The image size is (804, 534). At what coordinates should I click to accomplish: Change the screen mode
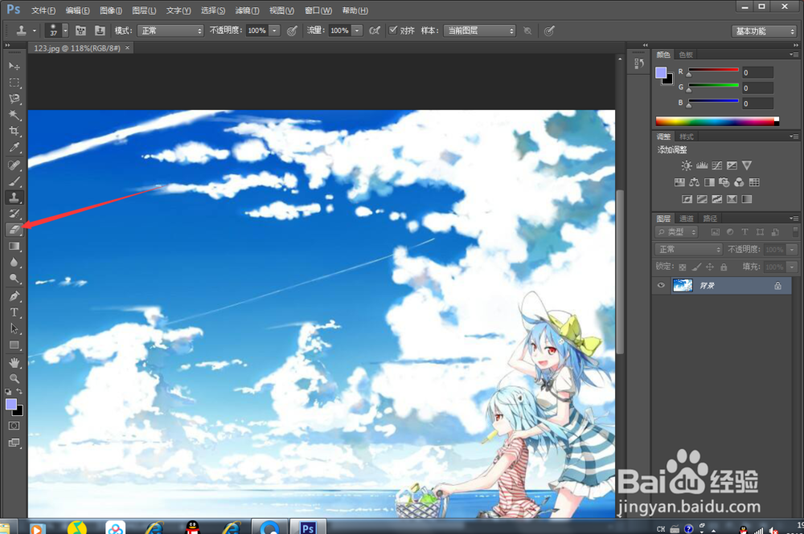[14, 443]
